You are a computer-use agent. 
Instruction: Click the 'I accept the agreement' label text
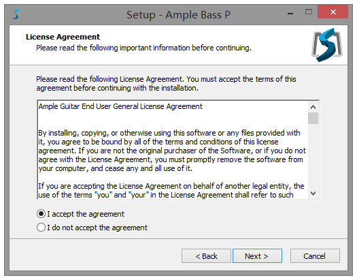coord(86,214)
